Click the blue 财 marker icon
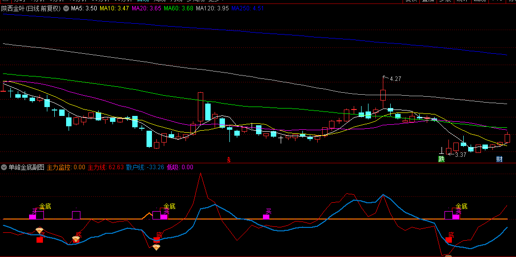516x257 pixels. pos(499,159)
